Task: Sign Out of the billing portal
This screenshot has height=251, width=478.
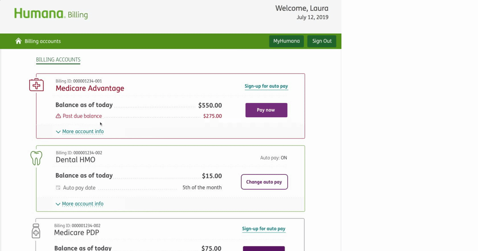Action: [322, 41]
